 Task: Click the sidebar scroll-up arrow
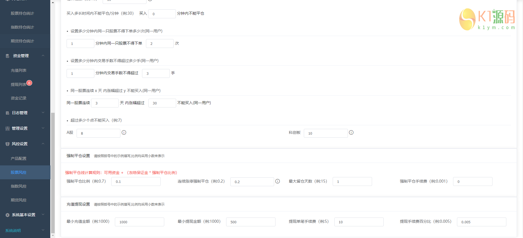coord(53,2)
